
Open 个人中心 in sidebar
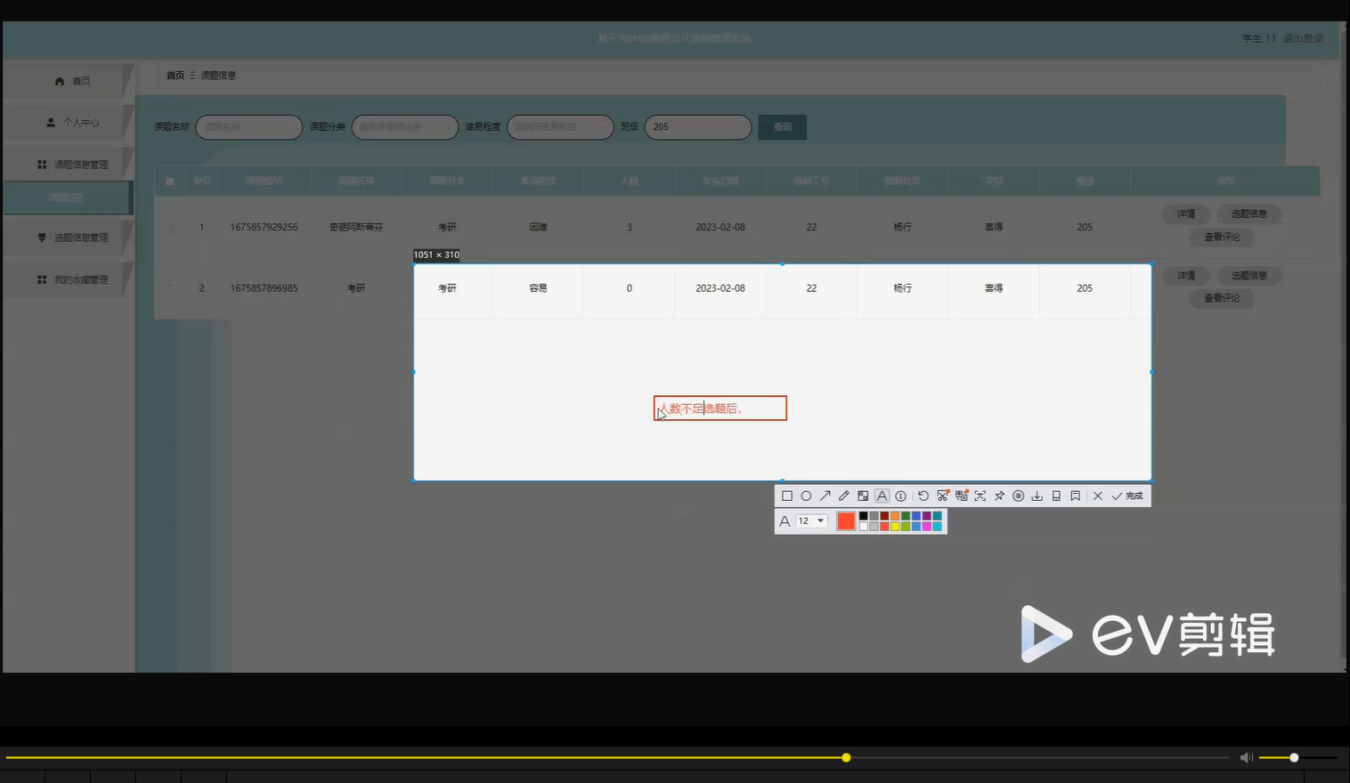point(69,122)
